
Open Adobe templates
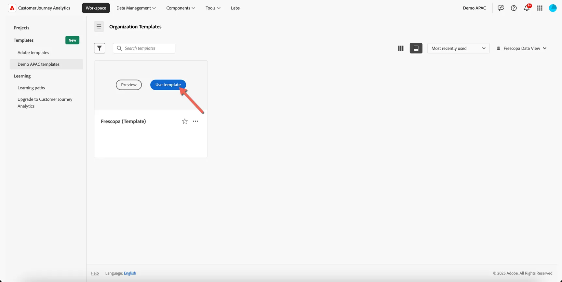(x=33, y=52)
